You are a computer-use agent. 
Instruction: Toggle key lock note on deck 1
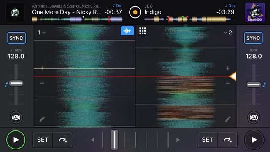coord(6,84)
